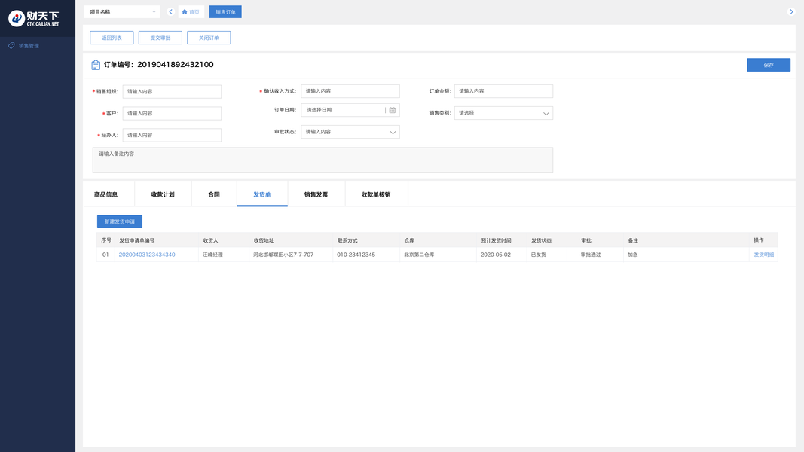Focus the 订单金额 input field
Image resolution: width=804 pixels, height=452 pixels.
pyautogui.click(x=503, y=91)
